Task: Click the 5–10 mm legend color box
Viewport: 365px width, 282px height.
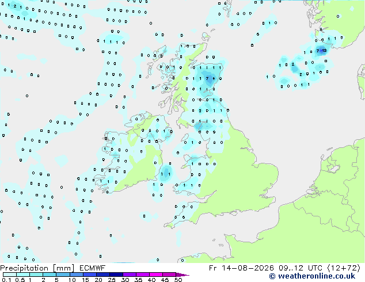Action: pyautogui.click(x=63, y=275)
